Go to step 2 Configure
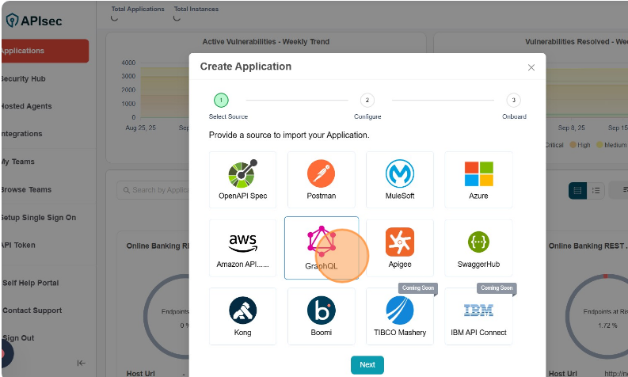The height and width of the screenshot is (377, 628). click(367, 101)
